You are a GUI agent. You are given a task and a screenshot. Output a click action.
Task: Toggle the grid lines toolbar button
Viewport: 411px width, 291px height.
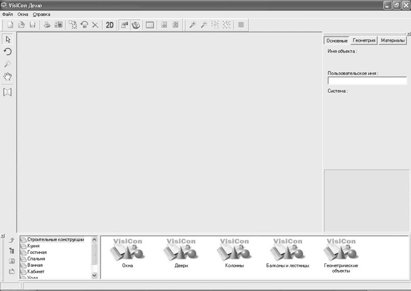(x=241, y=25)
